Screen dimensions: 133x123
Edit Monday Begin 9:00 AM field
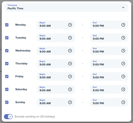(x=56, y=25)
